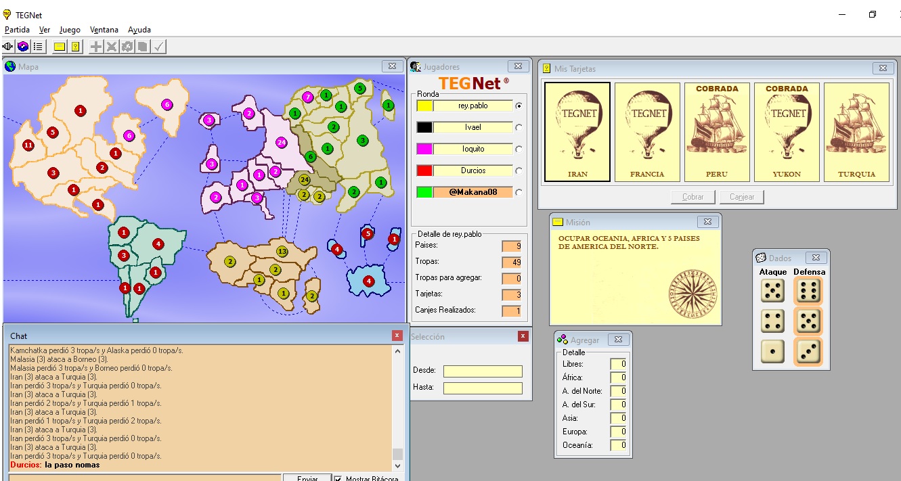
Task: Open the Juego menu
Action: point(70,30)
